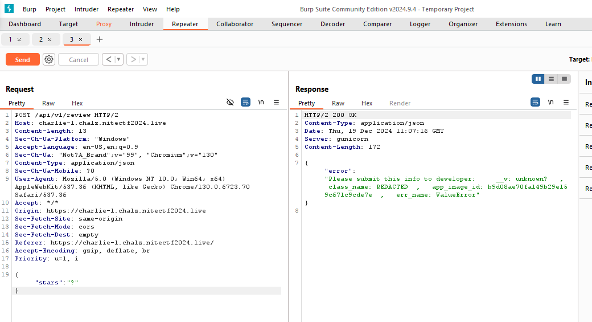Toggle line wrap in Response viewer
The image size is (592, 322).
click(x=535, y=103)
